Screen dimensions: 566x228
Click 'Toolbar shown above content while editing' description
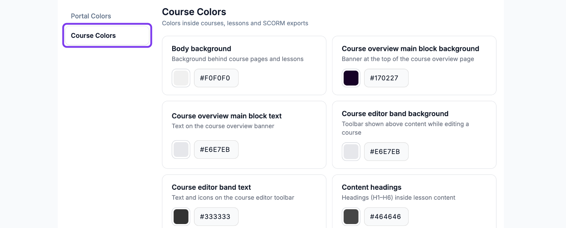[x=405, y=128]
